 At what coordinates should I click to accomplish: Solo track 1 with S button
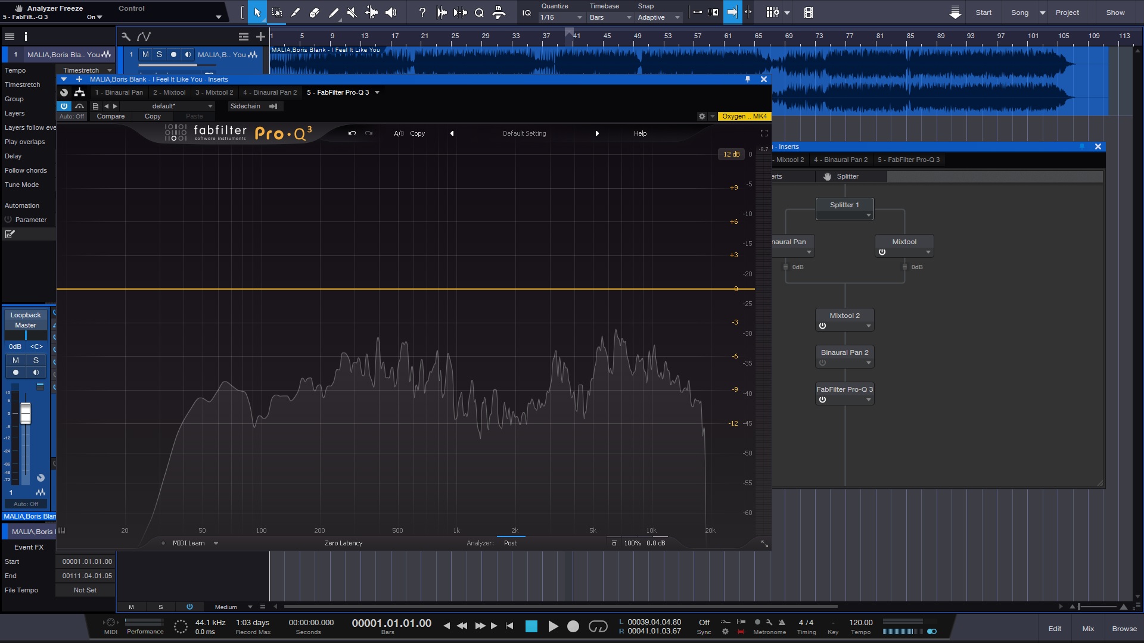coord(159,54)
